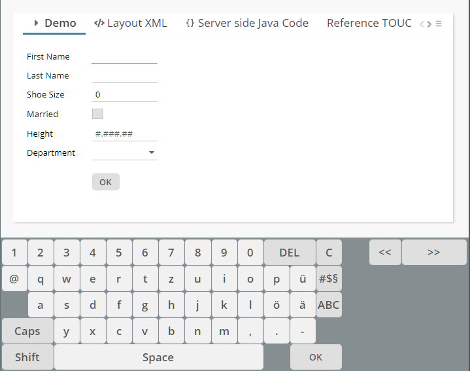Screen dimensions: 470x371
Task: Switch to the ABC keyboard layout
Action: point(328,305)
